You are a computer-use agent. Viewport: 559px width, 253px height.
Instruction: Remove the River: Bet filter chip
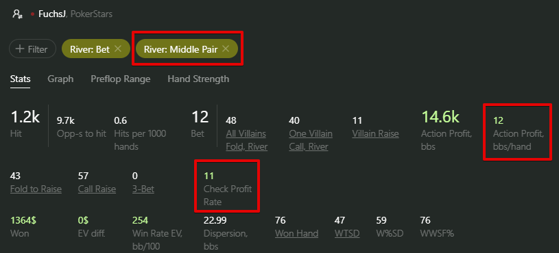pos(118,49)
